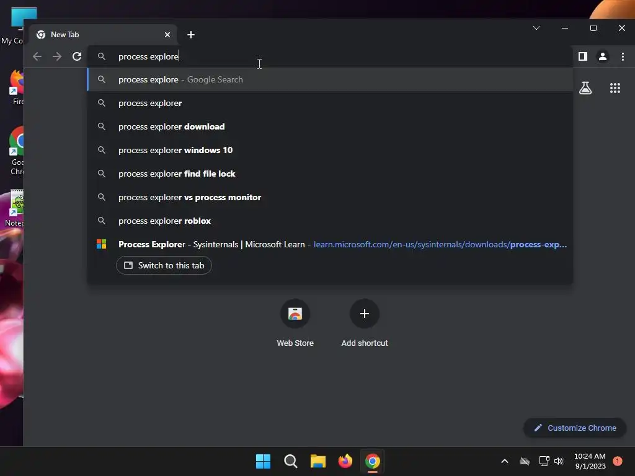Choose 'process explorer download' suggestion
This screenshot has width=635, height=476.
pos(330,126)
